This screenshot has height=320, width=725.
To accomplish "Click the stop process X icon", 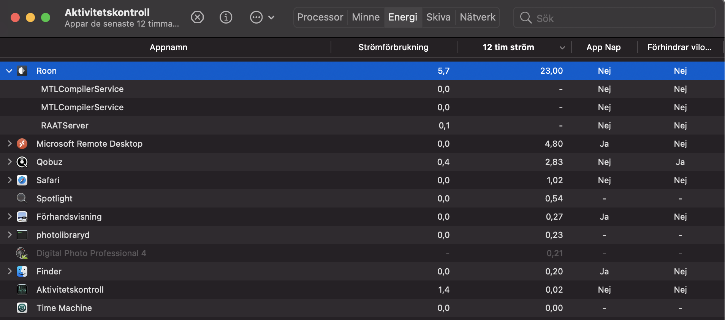I will point(197,17).
